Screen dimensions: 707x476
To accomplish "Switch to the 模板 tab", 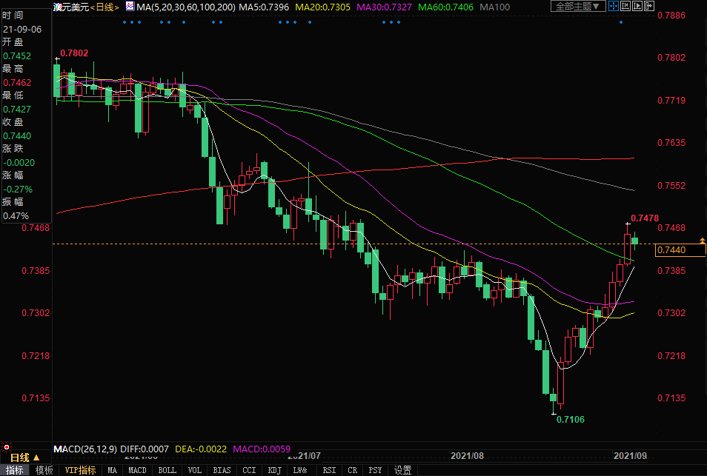I will tap(44, 470).
